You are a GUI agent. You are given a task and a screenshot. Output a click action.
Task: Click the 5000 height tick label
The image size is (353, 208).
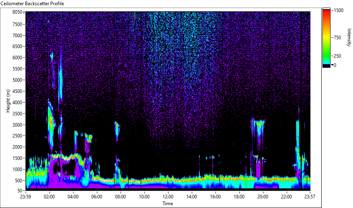point(17,80)
